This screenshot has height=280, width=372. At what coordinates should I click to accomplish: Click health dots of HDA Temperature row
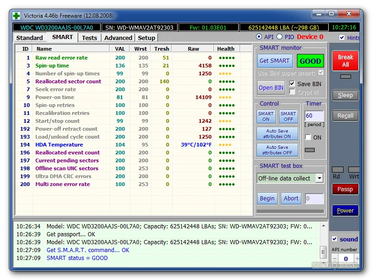pos(225,145)
